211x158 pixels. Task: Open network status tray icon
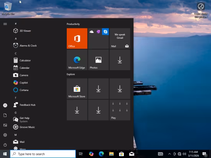(x=180, y=154)
